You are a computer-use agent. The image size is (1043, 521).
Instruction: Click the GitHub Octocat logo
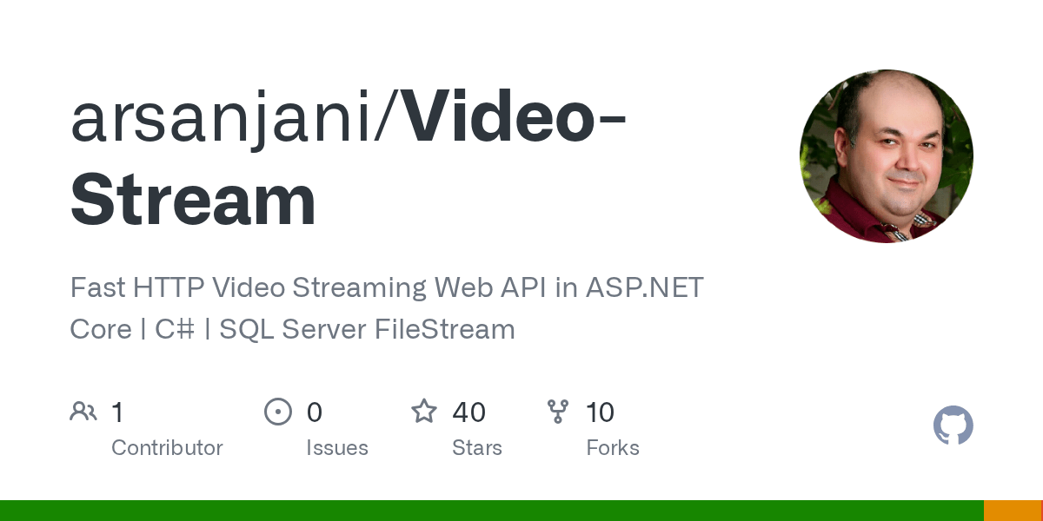pyautogui.click(x=953, y=425)
